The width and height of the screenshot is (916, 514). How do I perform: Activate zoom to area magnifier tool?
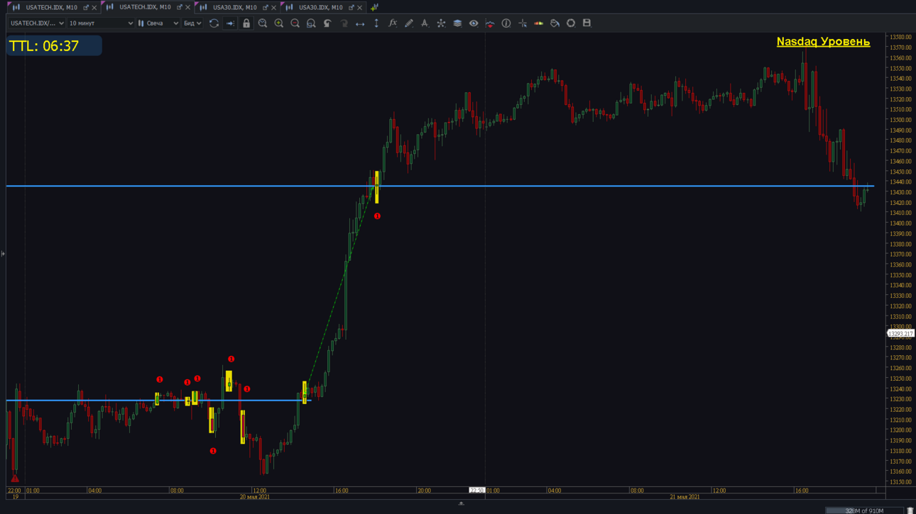(311, 23)
